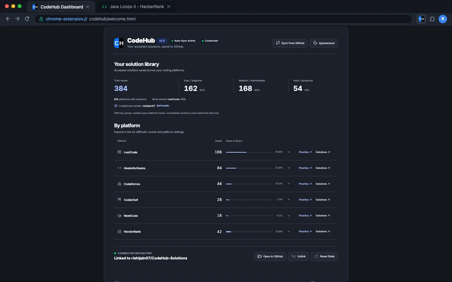Screen dimensions: 452x282
Task: Open the LeetCode Practice link
Action: (x=305, y=152)
